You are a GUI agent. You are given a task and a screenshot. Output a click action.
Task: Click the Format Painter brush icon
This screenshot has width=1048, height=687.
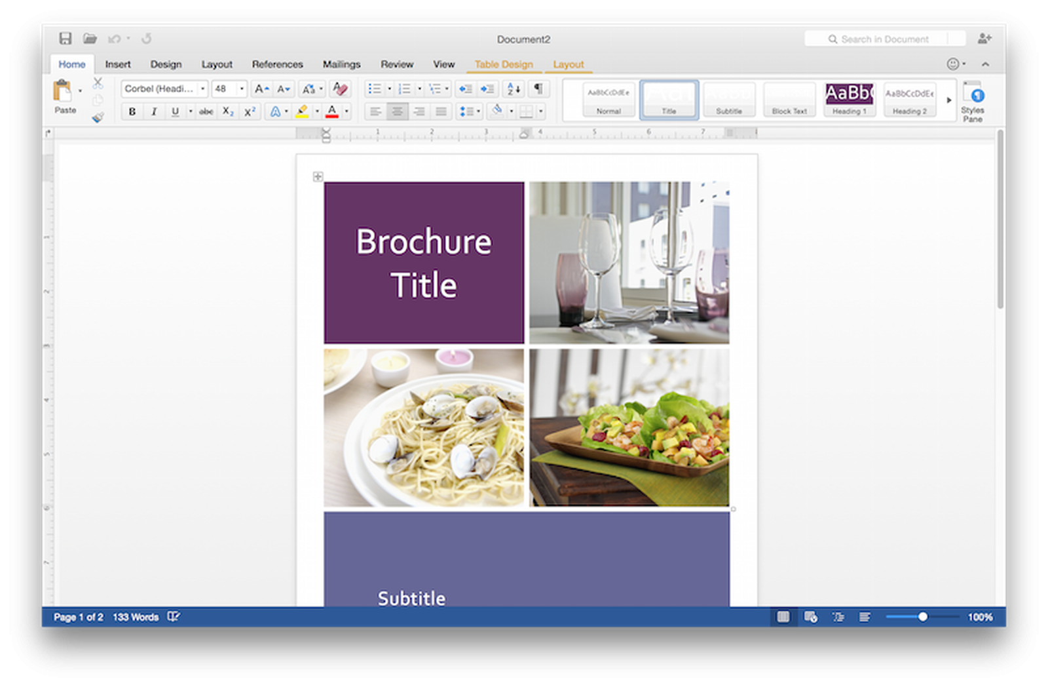coord(98,117)
